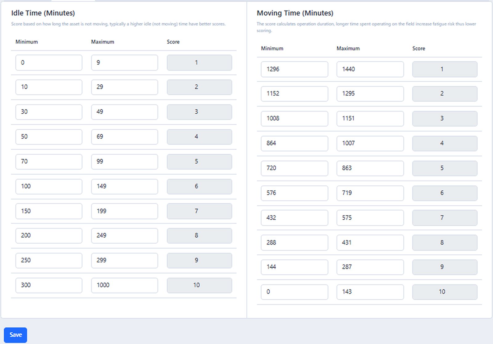Image resolution: width=493 pixels, height=344 pixels.
Task: Click Moving Time score box showing 10
Action: [x=445, y=292]
